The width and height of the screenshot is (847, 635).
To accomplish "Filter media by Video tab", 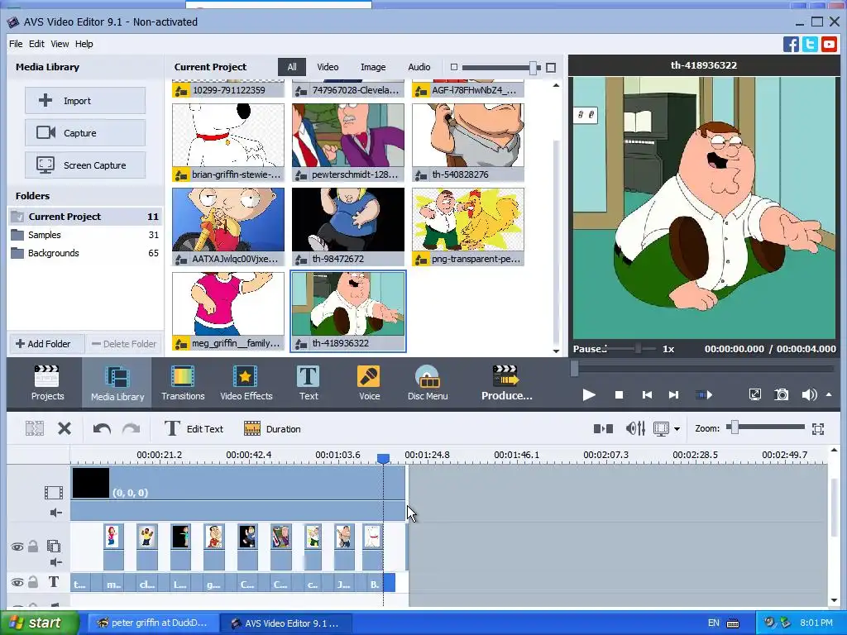I will tap(328, 67).
